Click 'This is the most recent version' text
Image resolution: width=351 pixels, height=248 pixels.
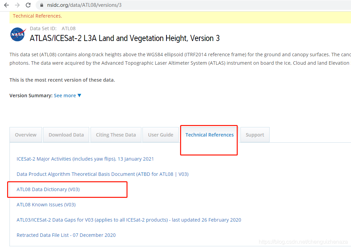pos(62,80)
